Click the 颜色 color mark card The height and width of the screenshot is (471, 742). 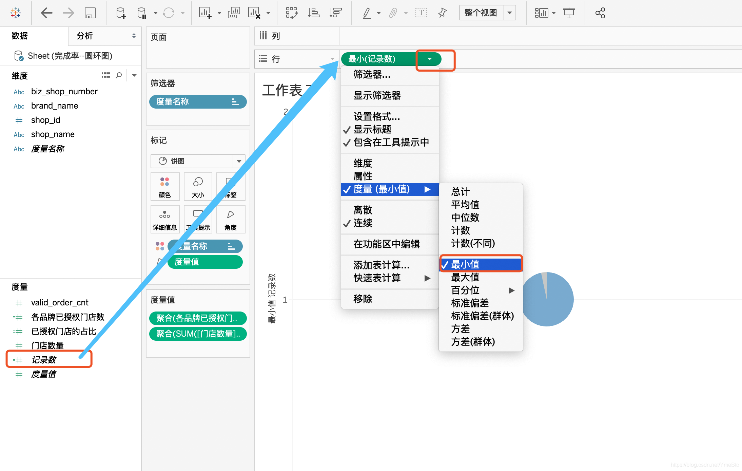pos(165,187)
